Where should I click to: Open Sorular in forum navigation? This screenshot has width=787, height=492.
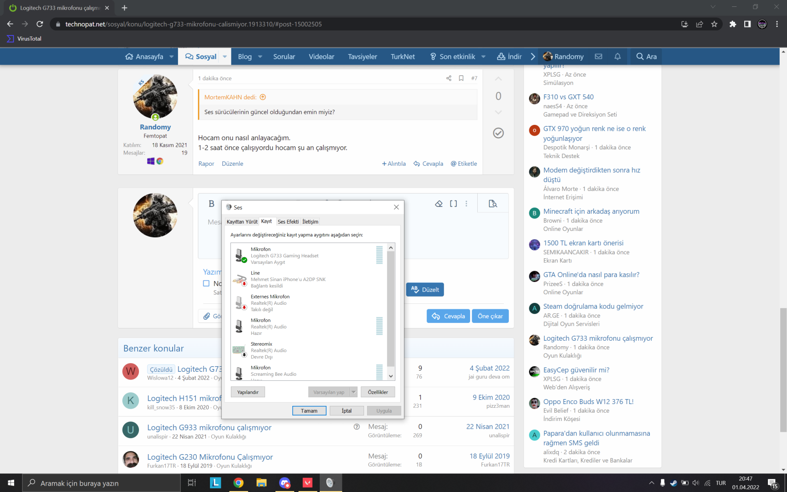click(x=284, y=56)
